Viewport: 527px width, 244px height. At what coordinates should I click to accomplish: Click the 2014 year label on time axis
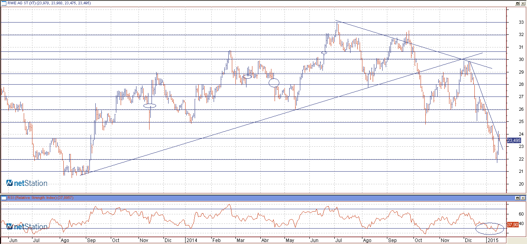[191, 240]
